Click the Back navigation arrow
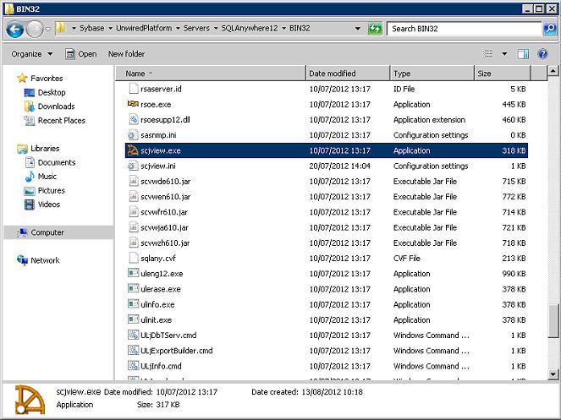Image resolution: width=561 pixels, height=420 pixels. [14, 29]
